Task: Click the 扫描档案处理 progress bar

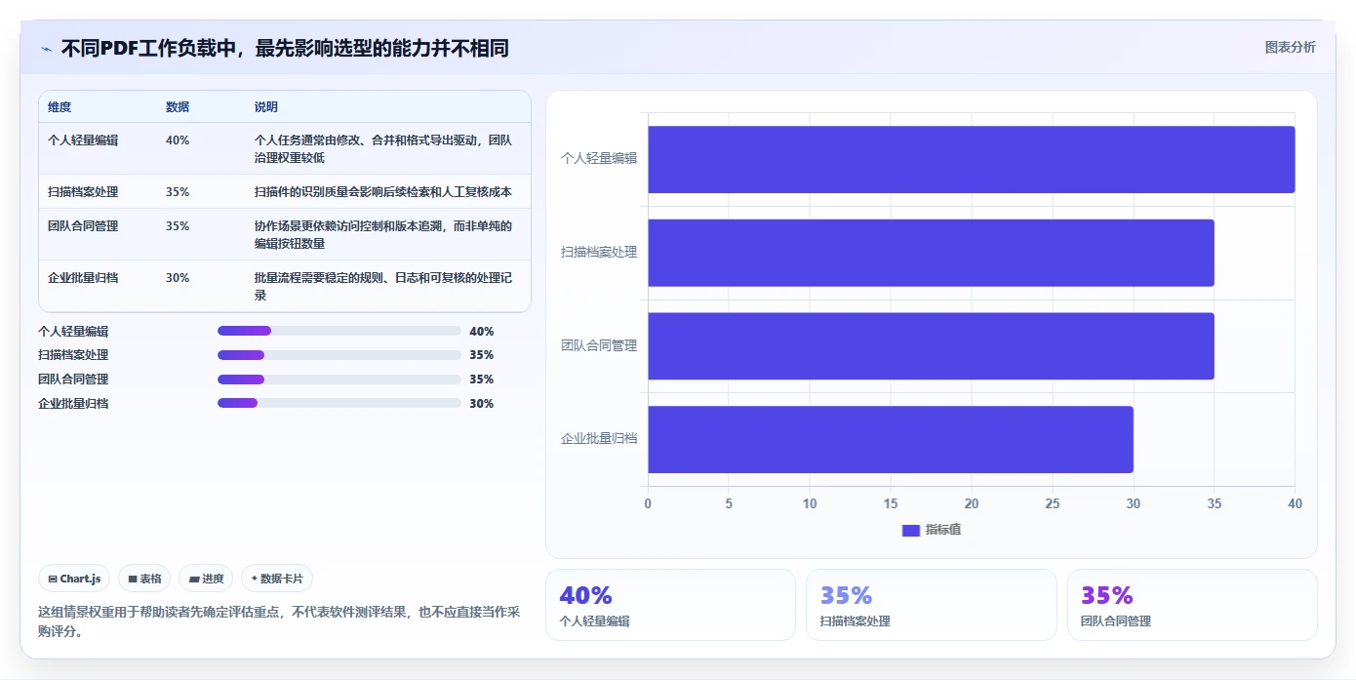Action: pyautogui.click(x=339, y=355)
